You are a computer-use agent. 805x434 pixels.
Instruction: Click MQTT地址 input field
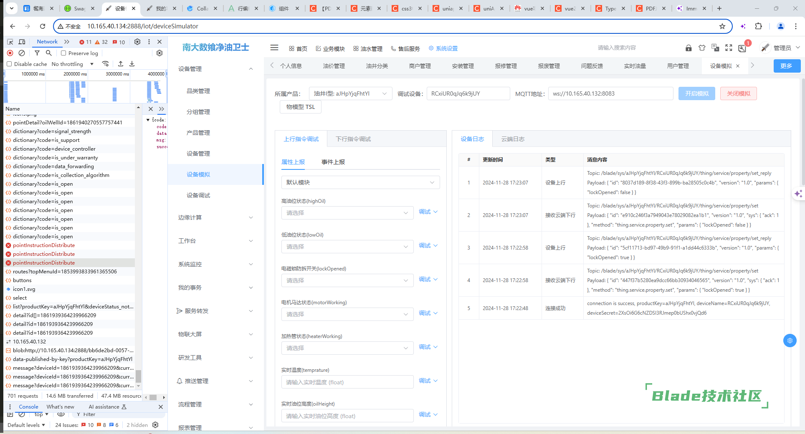[611, 93]
